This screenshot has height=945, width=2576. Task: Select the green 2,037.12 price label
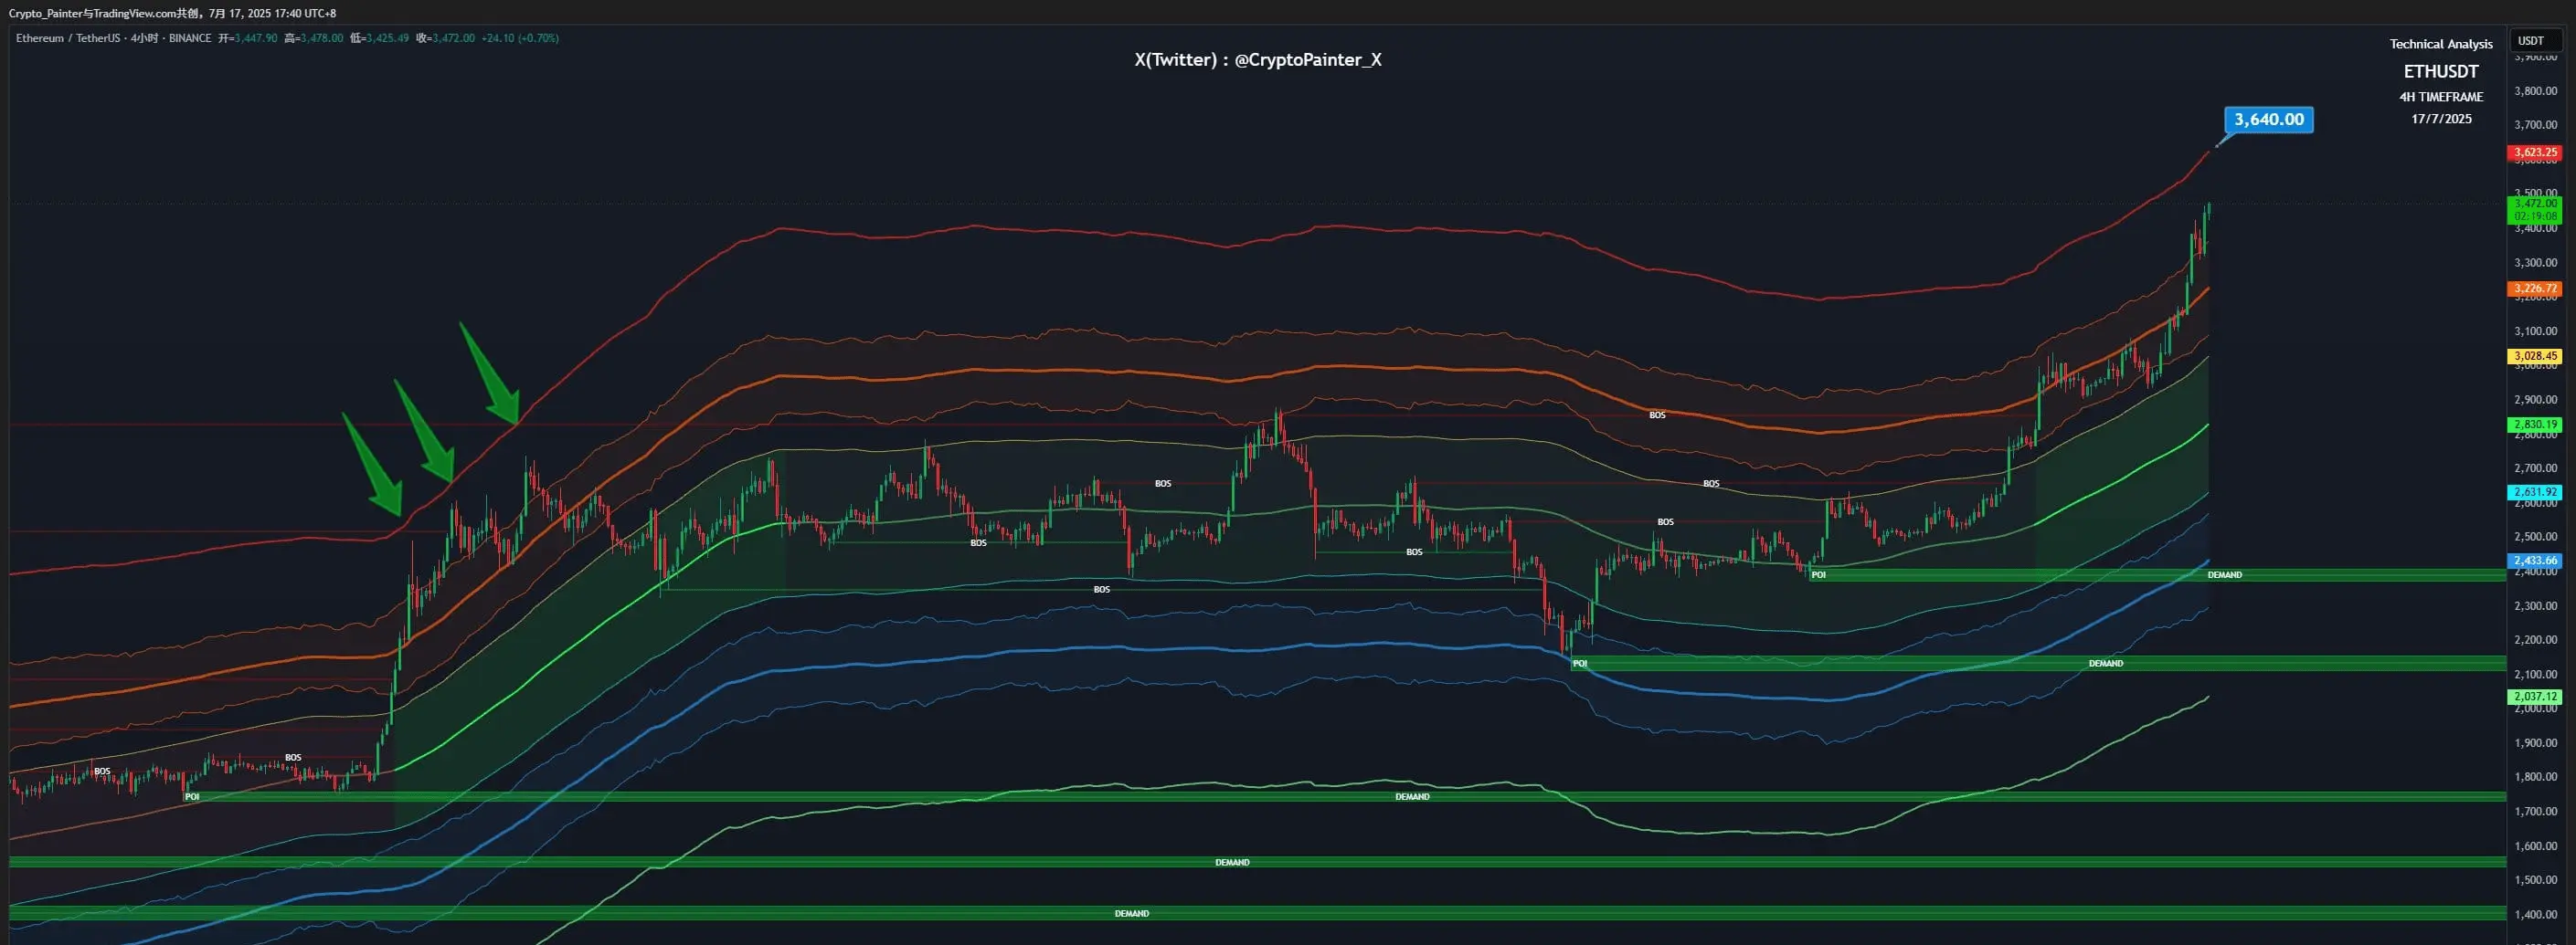(2535, 698)
